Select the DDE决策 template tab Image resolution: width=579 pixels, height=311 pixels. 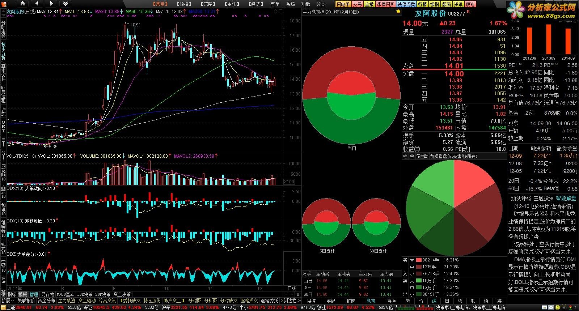pos(85,294)
